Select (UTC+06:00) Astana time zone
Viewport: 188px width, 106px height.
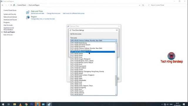pyautogui.click(x=93, y=54)
